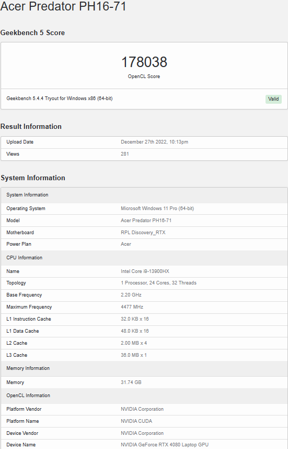288x449 pixels.
Task: Click the Views count 281
Action: (x=125, y=154)
